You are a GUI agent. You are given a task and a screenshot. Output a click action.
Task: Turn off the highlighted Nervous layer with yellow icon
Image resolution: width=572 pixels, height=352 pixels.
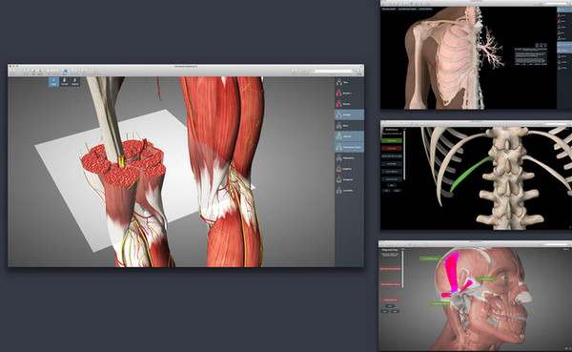pos(349,136)
